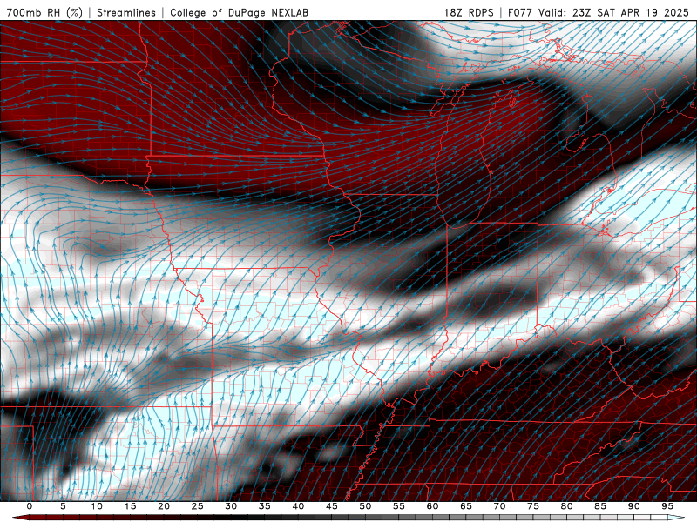The height and width of the screenshot is (522, 697).
Task: Select the '10' label on color scale
Action: click(x=97, y=506)
